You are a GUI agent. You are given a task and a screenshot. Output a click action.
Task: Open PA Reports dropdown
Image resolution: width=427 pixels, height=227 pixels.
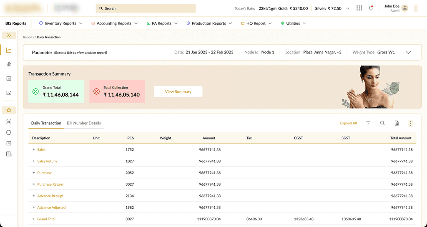(162, 23)
